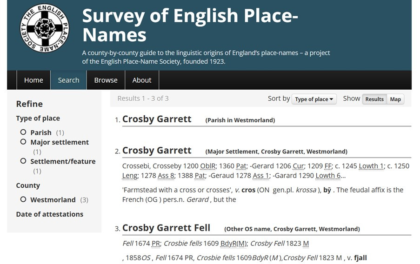Expand the Date of attestations filter
Viewport: 420px width, 264px height.
[x=50, y=214]
